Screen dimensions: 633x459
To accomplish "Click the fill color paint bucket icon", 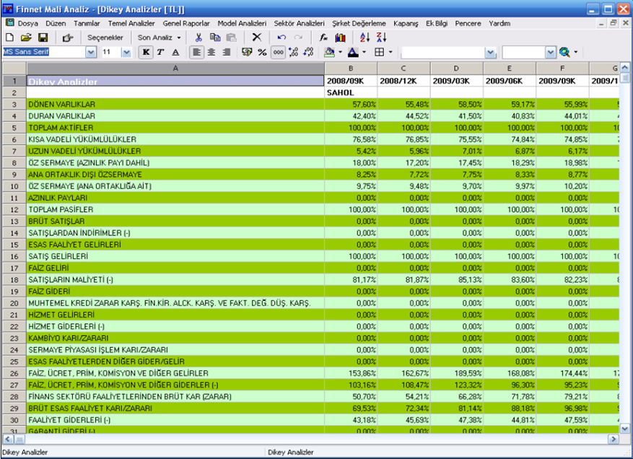I will tap(330, 52).
